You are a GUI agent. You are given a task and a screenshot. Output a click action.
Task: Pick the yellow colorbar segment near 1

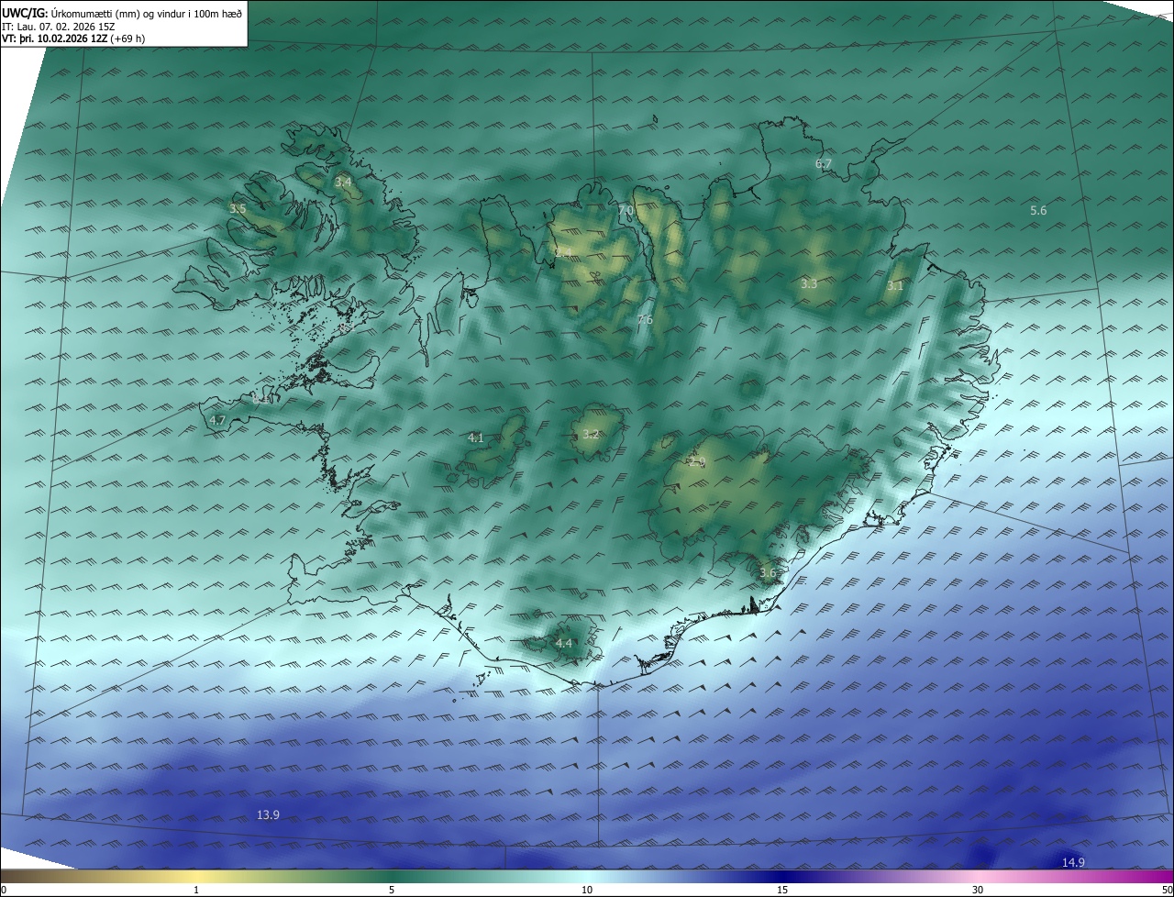tap(196, 877)
